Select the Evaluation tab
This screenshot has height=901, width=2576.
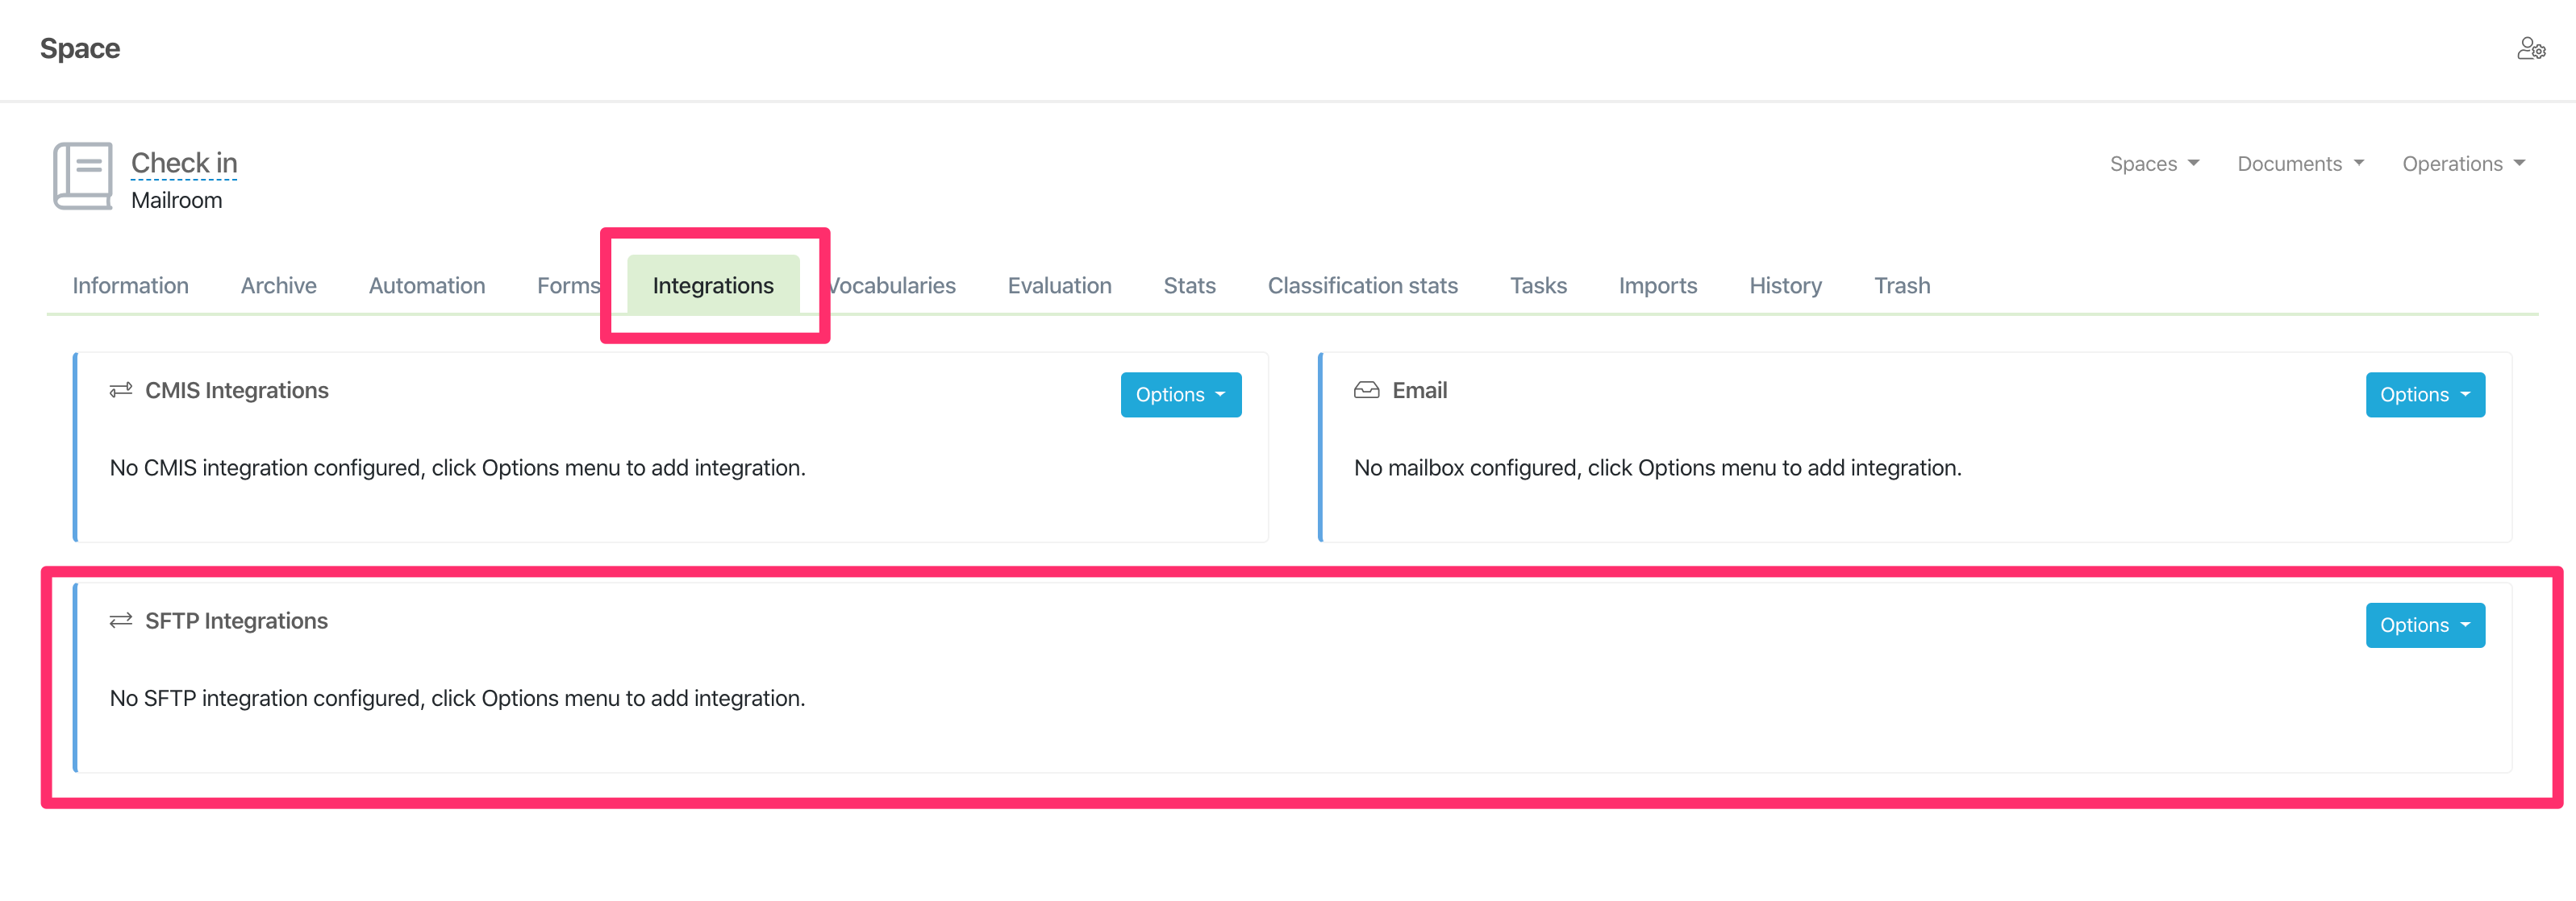(x=1059, y=285)
